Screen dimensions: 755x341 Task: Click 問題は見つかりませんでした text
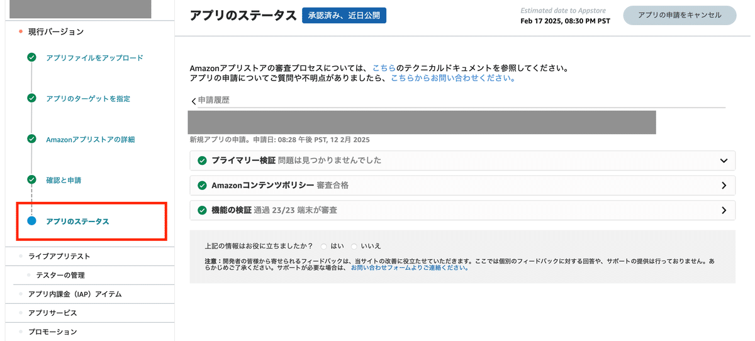330,160
